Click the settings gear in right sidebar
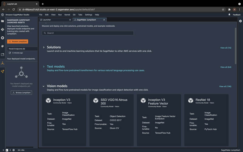243x152 pixels. click(240, 21)
